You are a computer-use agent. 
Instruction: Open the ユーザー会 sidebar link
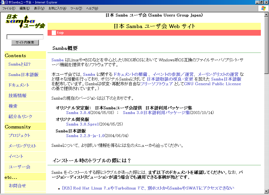pos(19,167)
